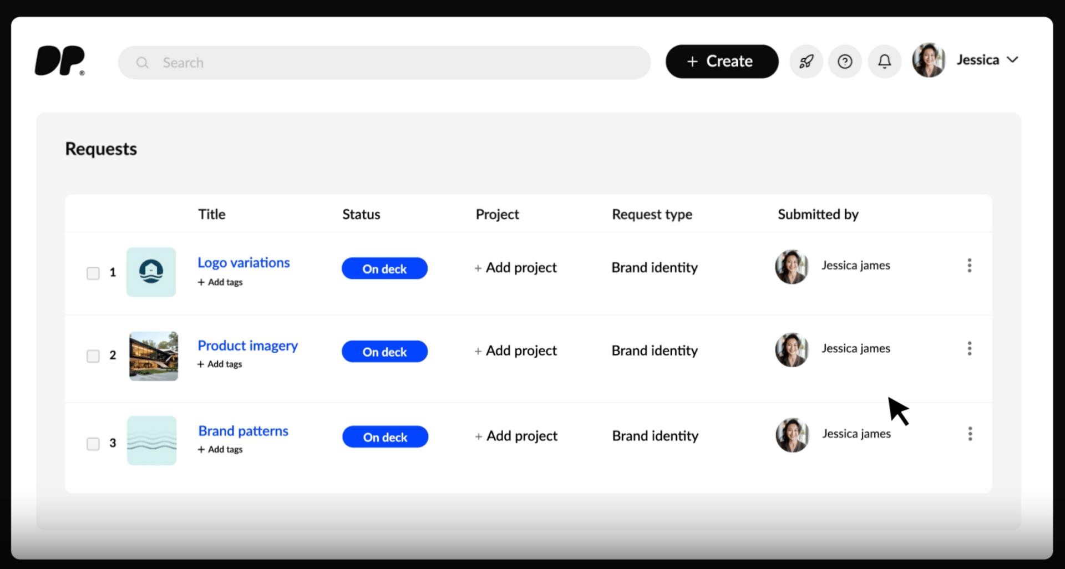Open the Product imagery request link
Image resolution: width=1065 pixels, height=569 pixels.
pos(247,346)
